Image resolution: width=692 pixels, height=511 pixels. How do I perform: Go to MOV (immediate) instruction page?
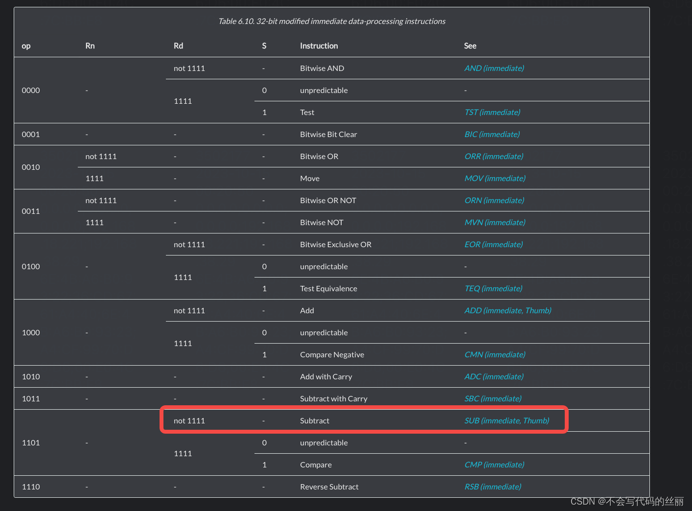495,179
